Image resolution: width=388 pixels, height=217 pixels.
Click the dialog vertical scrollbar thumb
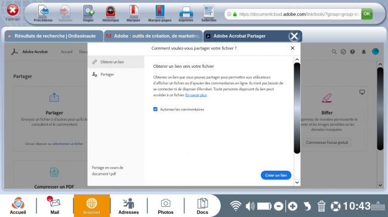(297, 108)
